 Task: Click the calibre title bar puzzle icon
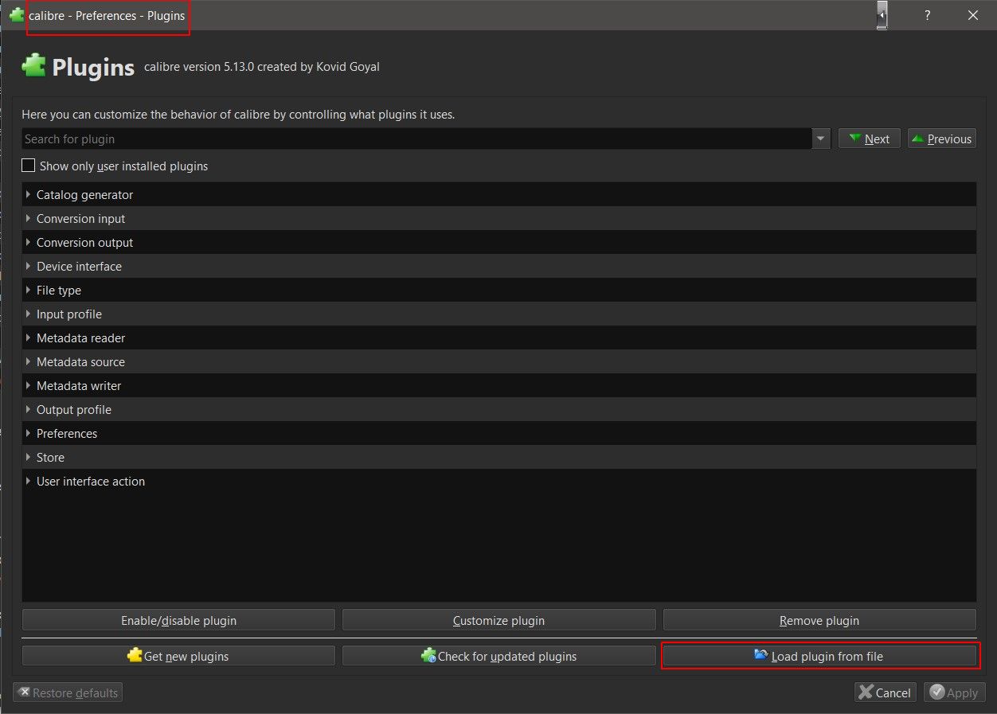pos(16,15)
